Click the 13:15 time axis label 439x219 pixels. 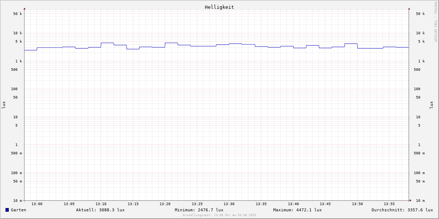point(133,204)
